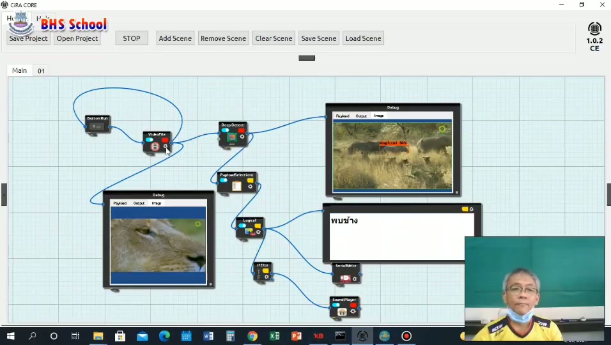Click the STOP button
The width and height of the screenshot is (611, 345).
132,38
